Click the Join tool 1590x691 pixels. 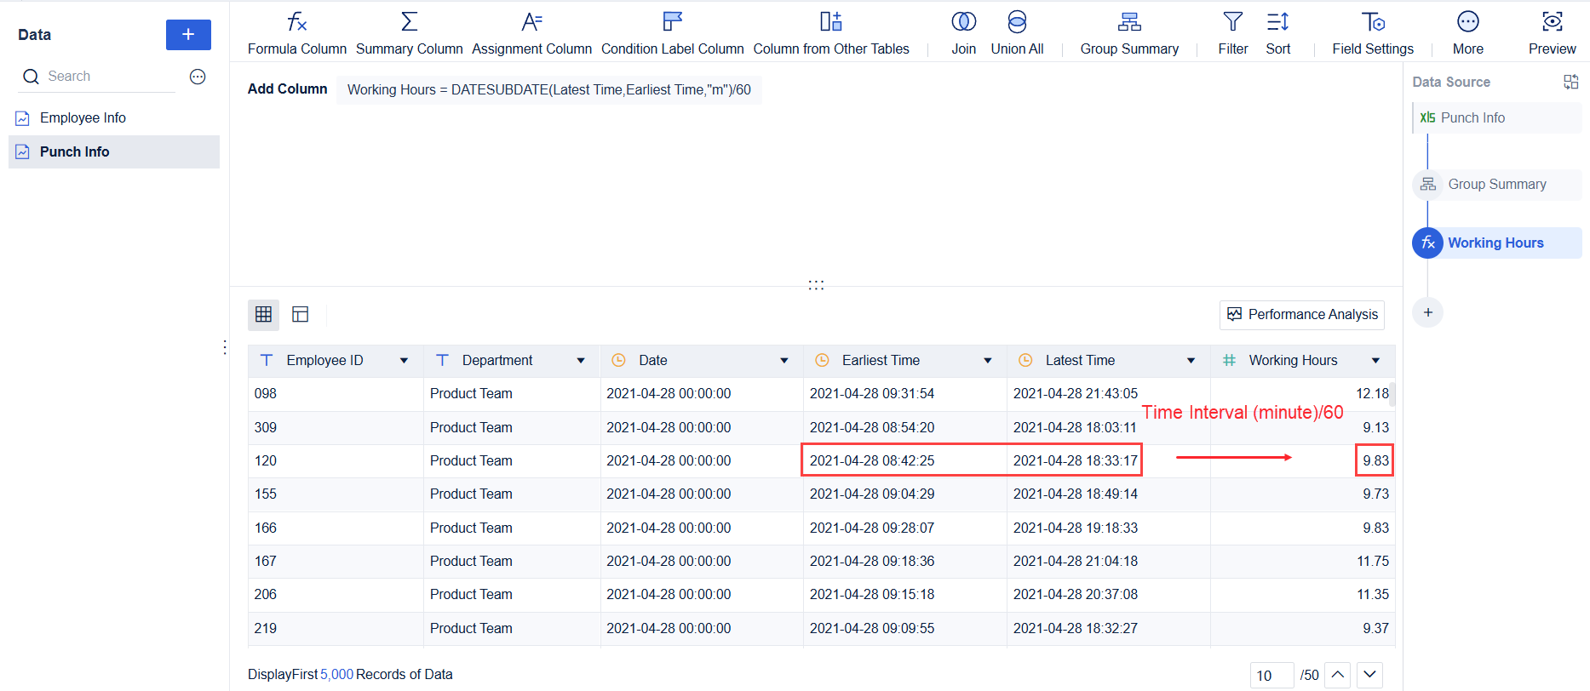pyautogui.click(x=963, y=33)
